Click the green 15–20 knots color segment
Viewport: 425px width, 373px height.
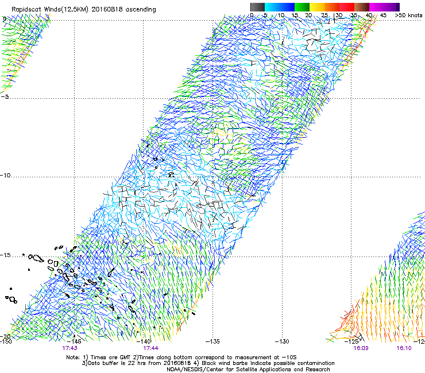[302, 7]
